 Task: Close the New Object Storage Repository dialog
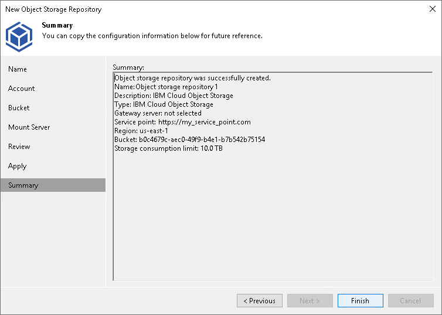coord(432,9)
